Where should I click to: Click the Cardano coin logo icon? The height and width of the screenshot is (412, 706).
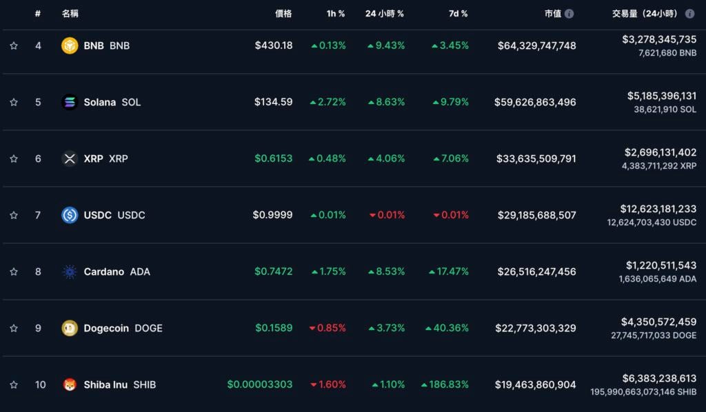coord(70,271)
